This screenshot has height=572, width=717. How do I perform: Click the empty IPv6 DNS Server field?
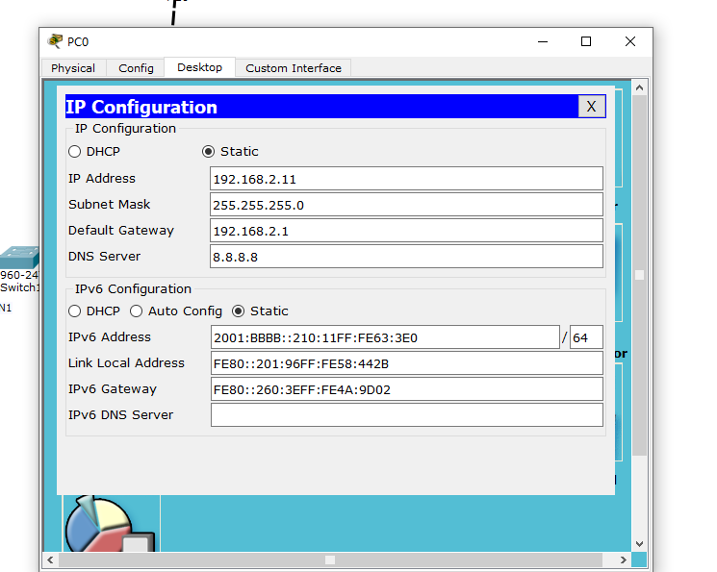click(407, 415)
